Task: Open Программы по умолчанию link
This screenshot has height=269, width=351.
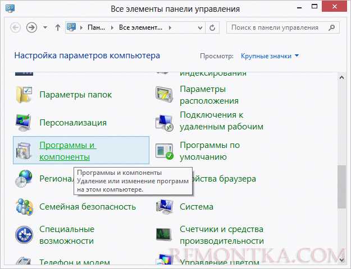Action: (x=209, y=151)
